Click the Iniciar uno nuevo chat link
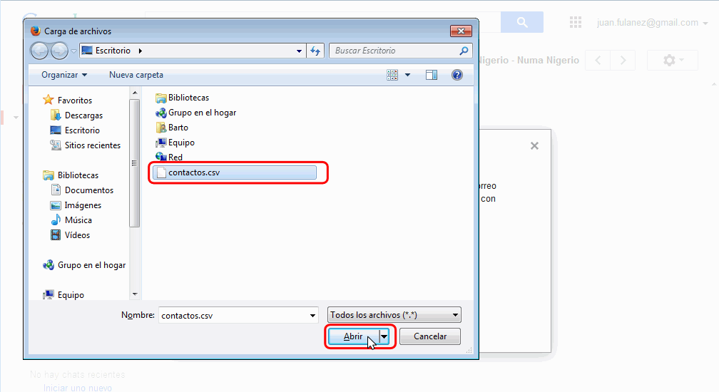Screen dimensions: 719x392 click(x=78, y=388)
